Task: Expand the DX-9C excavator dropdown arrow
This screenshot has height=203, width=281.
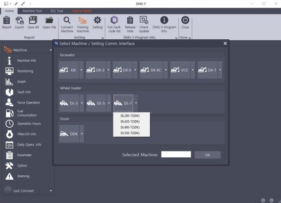Action: [166, 70]
